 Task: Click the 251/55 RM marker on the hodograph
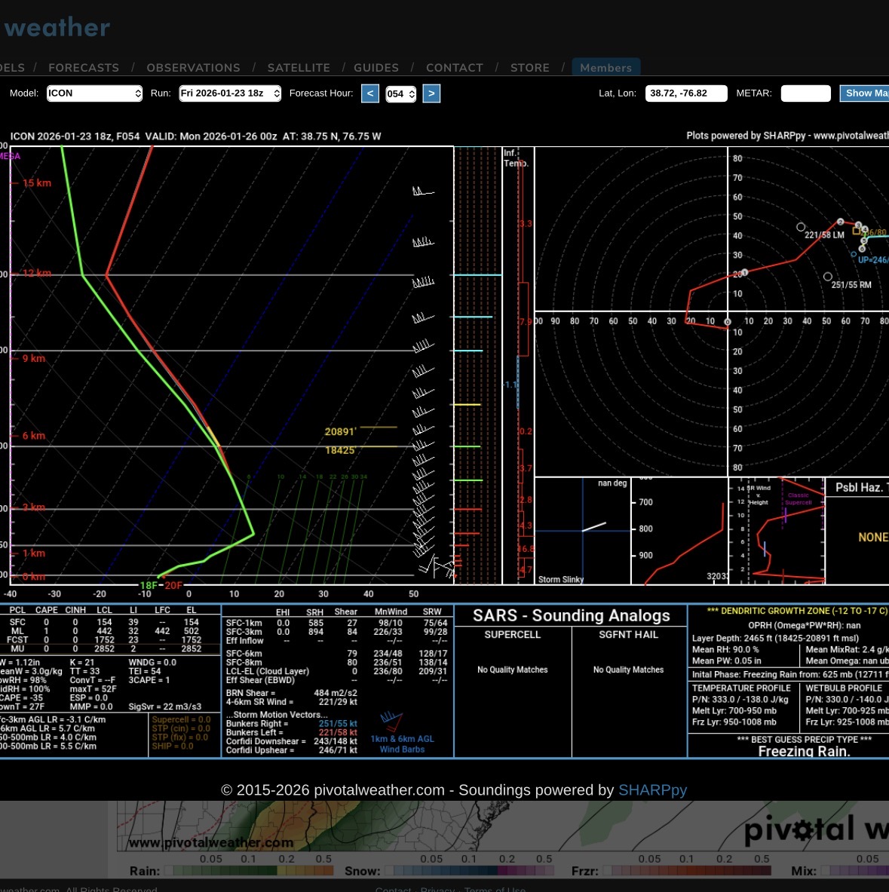coord(828,277)
